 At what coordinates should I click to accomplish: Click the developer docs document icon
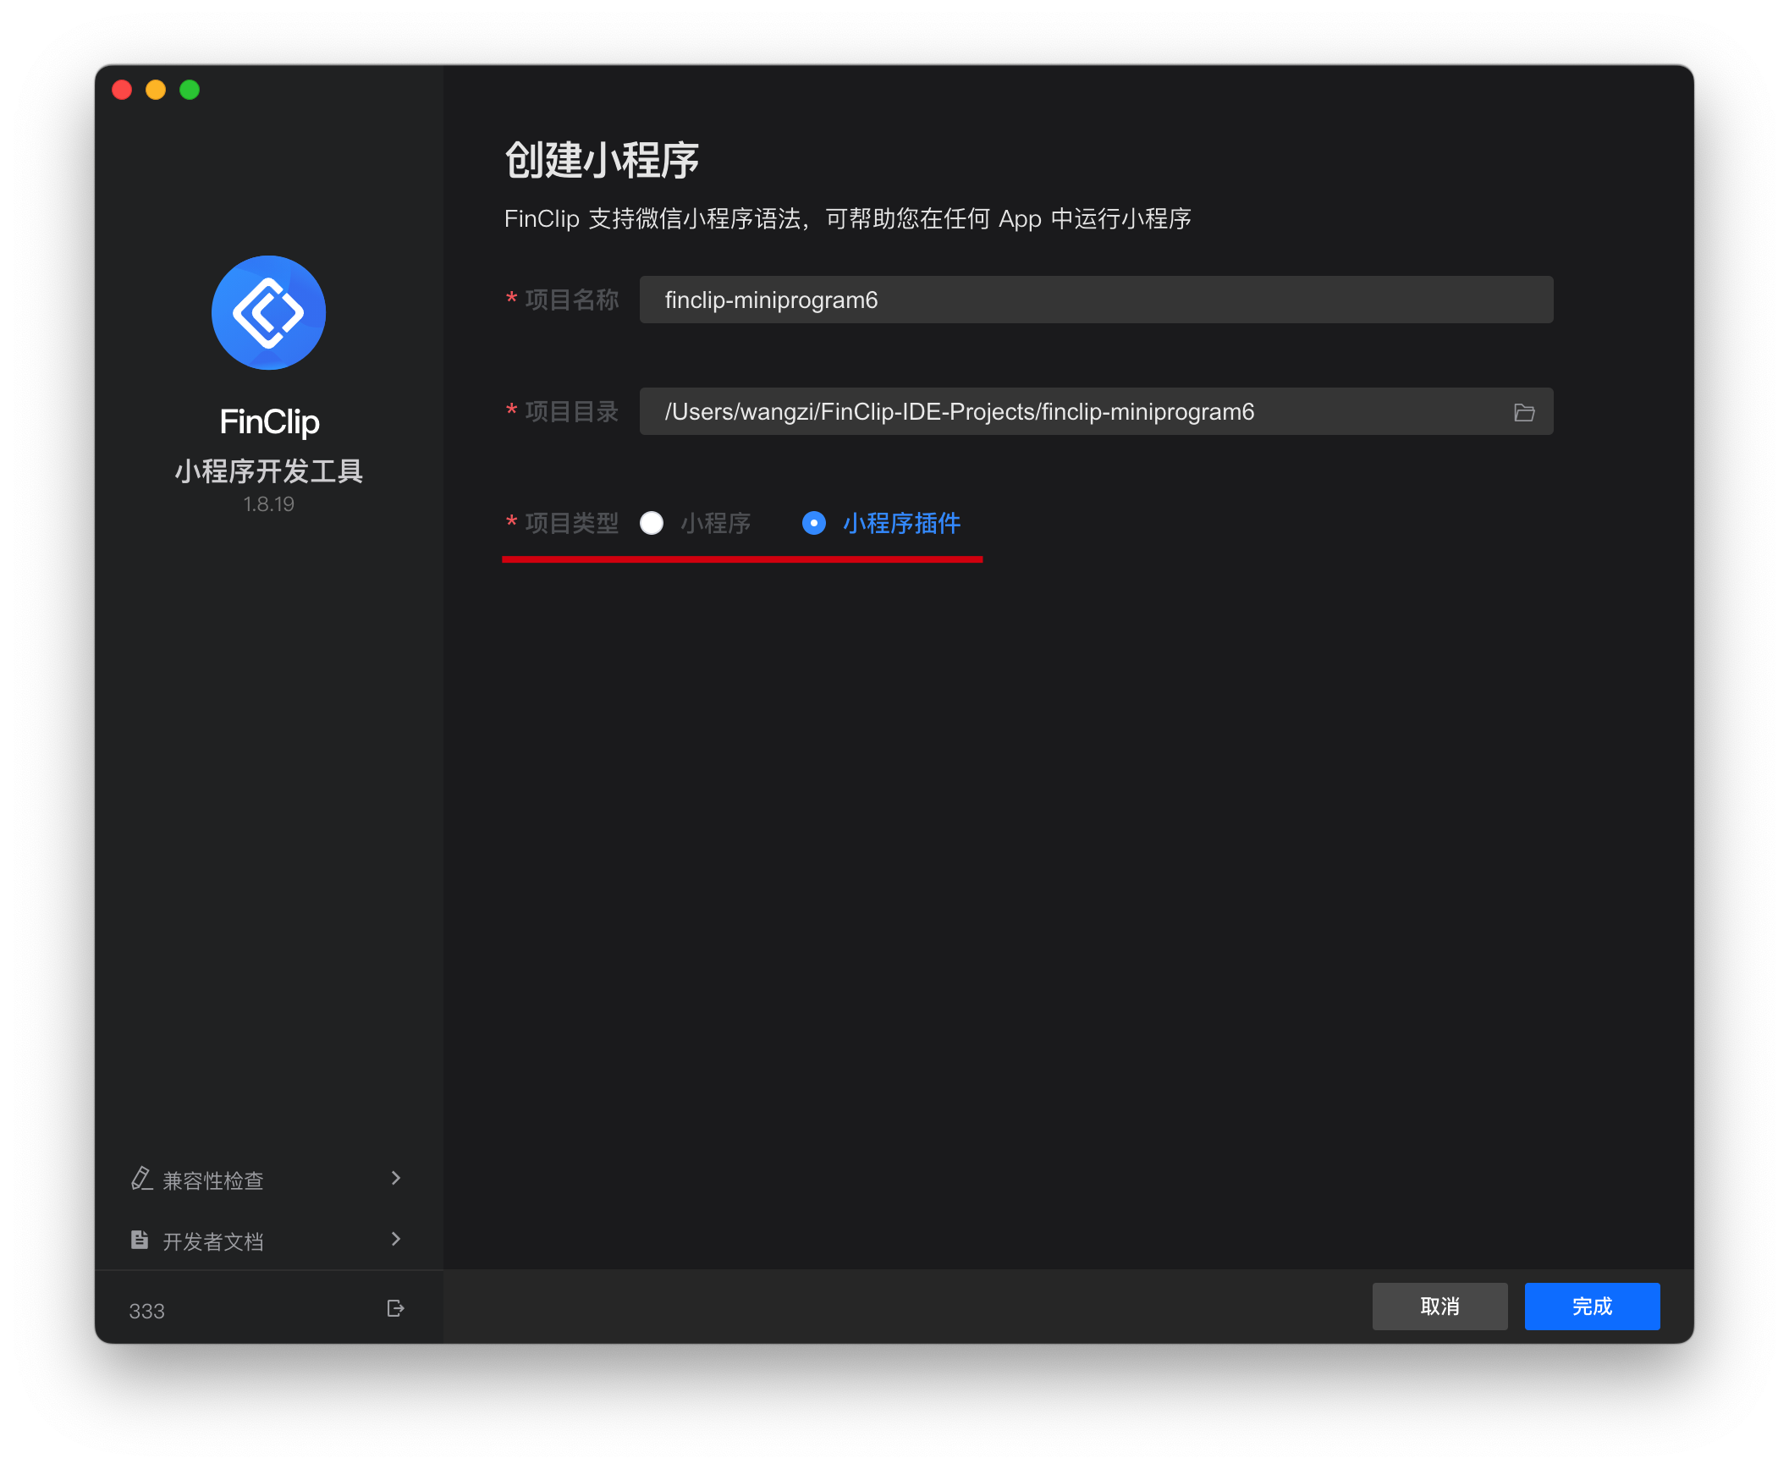click(x=140, y=1240)
